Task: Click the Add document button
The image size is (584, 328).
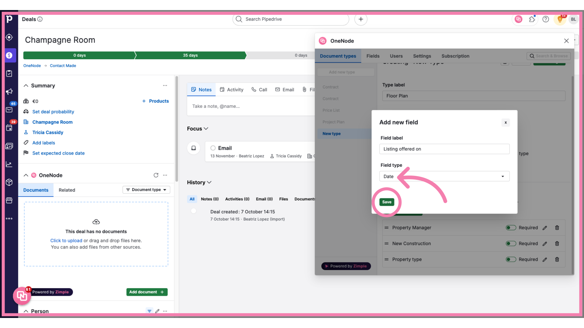Action: (147, 292)
